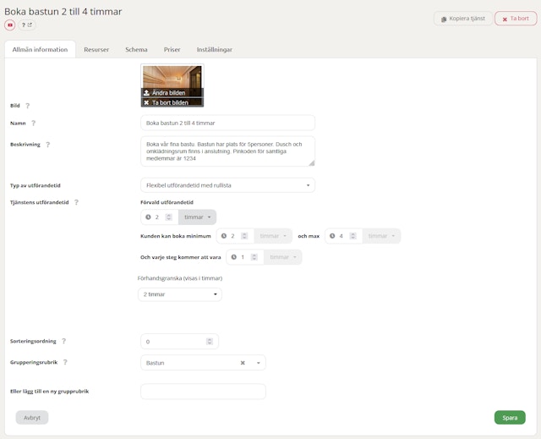The width and height of the screenshot is (541, 439).
Task: Click into the Beskrivning text area
Action: 227,151
